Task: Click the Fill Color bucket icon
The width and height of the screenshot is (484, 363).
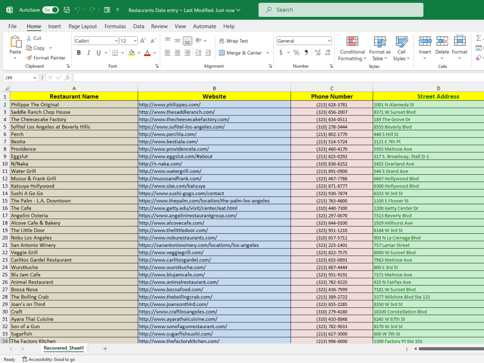Action: (x=132, y=53)
